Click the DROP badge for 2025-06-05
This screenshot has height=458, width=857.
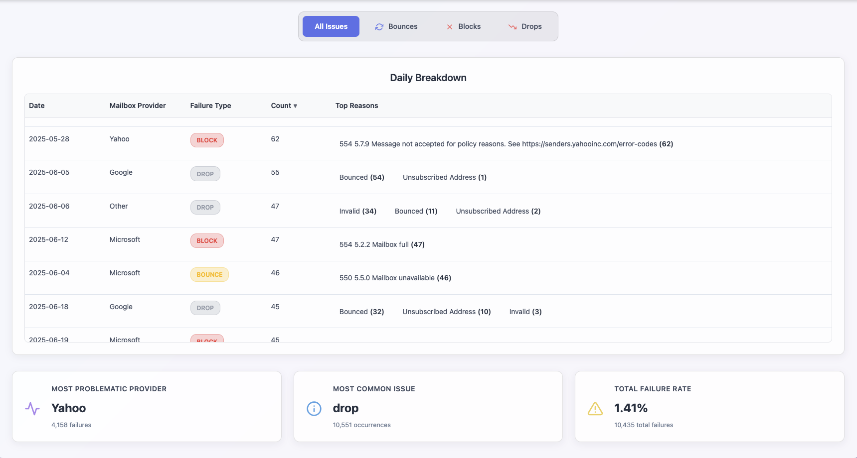click(x=205, y=174)
